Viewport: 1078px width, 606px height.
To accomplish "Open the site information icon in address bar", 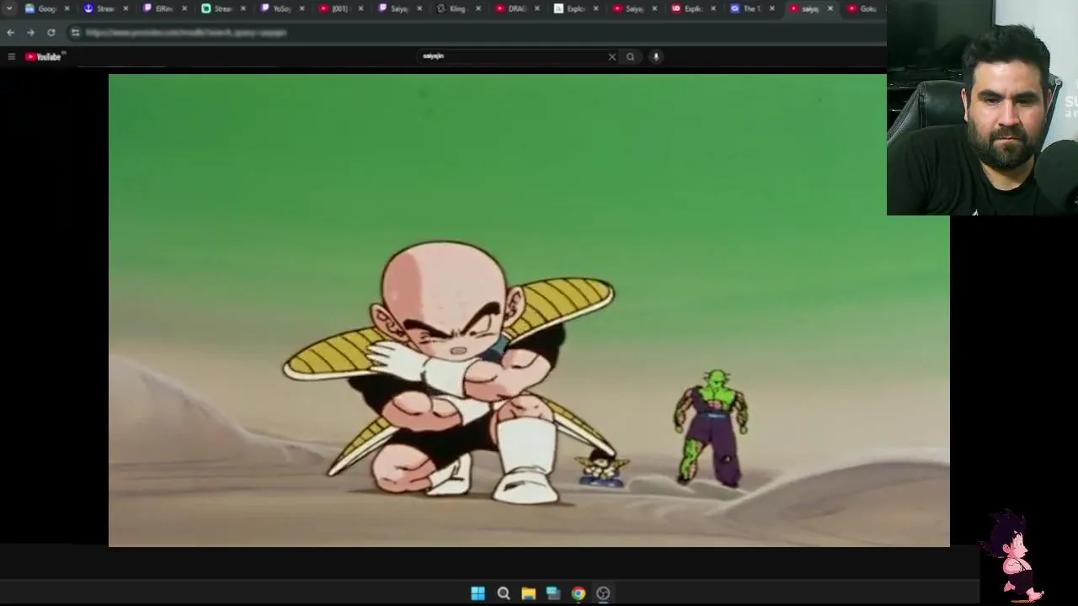I will [75, 32].
